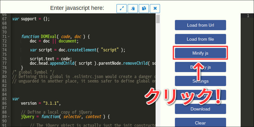Click the createElement( "script" ) line

(77, 50)
